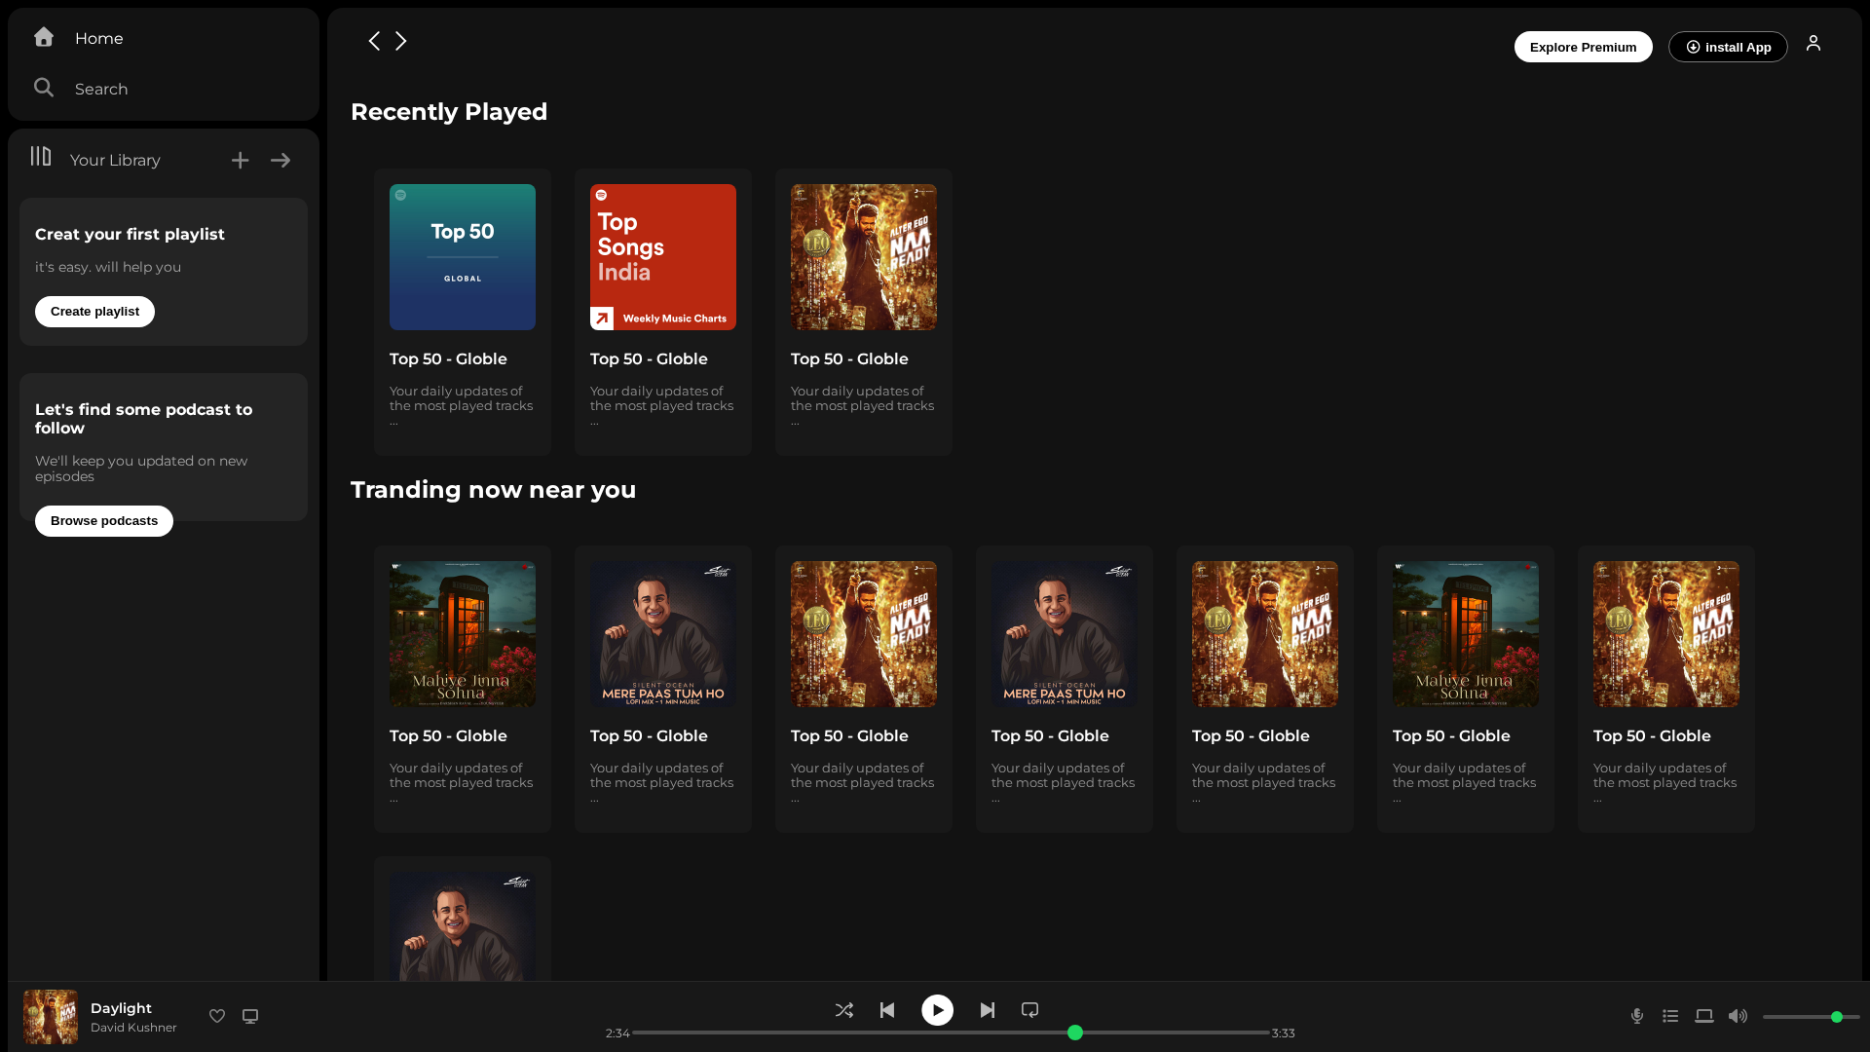Viewport: 1870px width, 1052px height.
Task: Click the Create playlist button
Action: point(94,312)
